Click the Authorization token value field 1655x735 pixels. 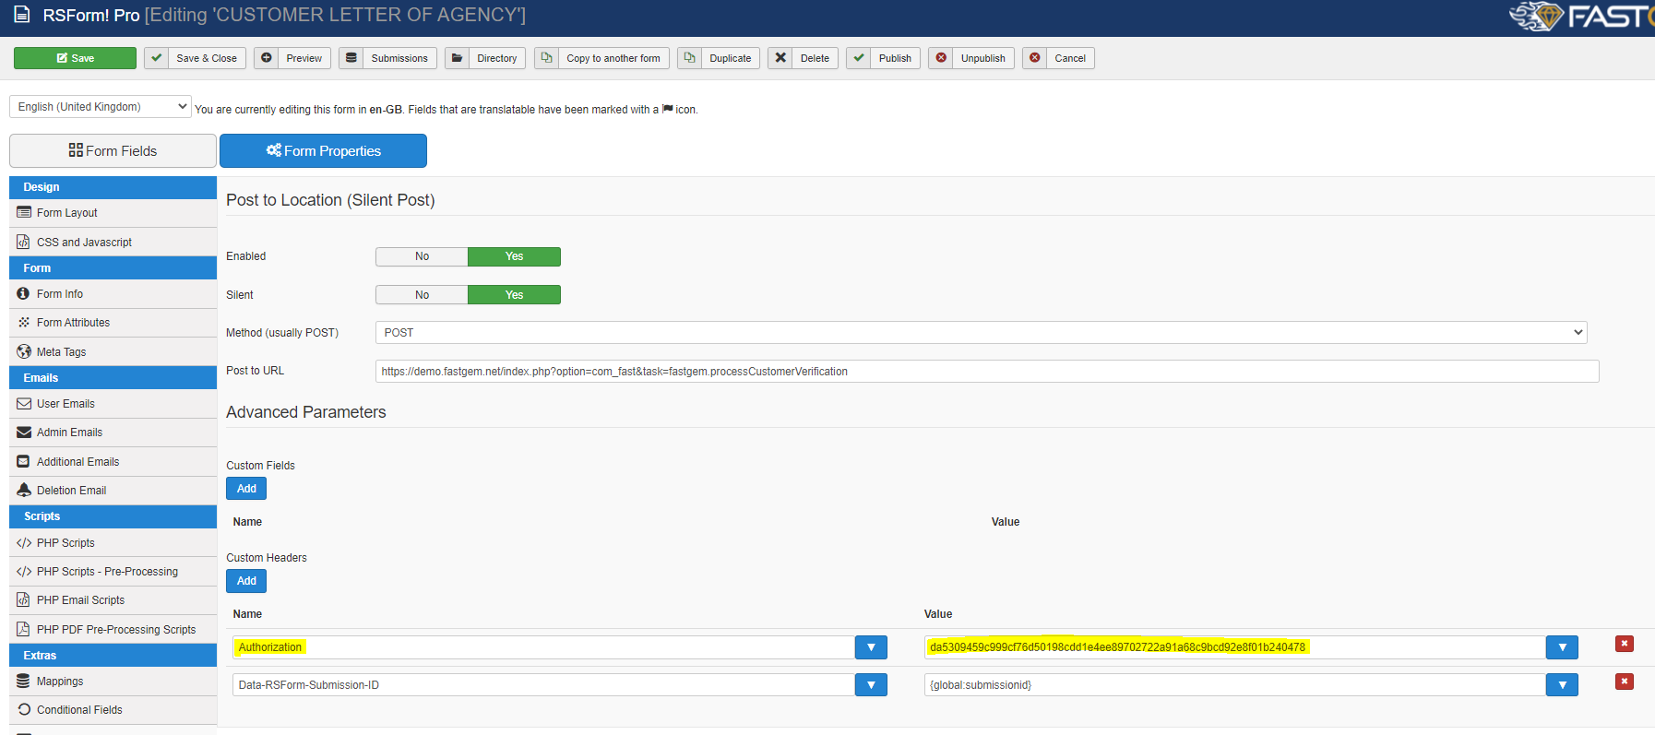pyautogui.click(x=1235, y=647)
